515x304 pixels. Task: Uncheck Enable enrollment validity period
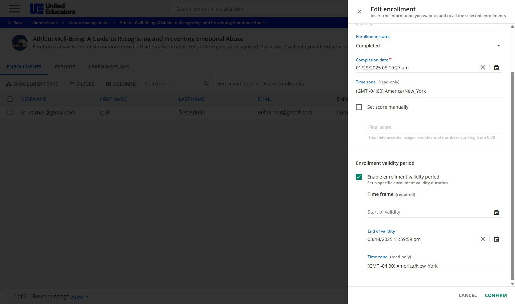tap(359, 177)
